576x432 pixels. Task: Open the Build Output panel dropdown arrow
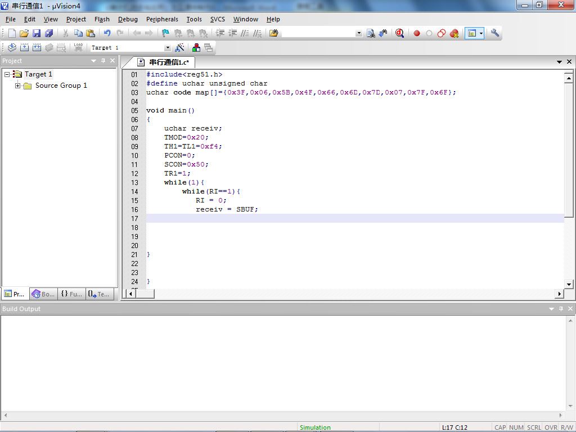pyautogui.click(x=551, y=309)
